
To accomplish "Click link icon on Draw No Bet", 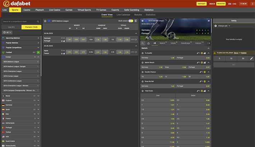I will pos(201,81).
